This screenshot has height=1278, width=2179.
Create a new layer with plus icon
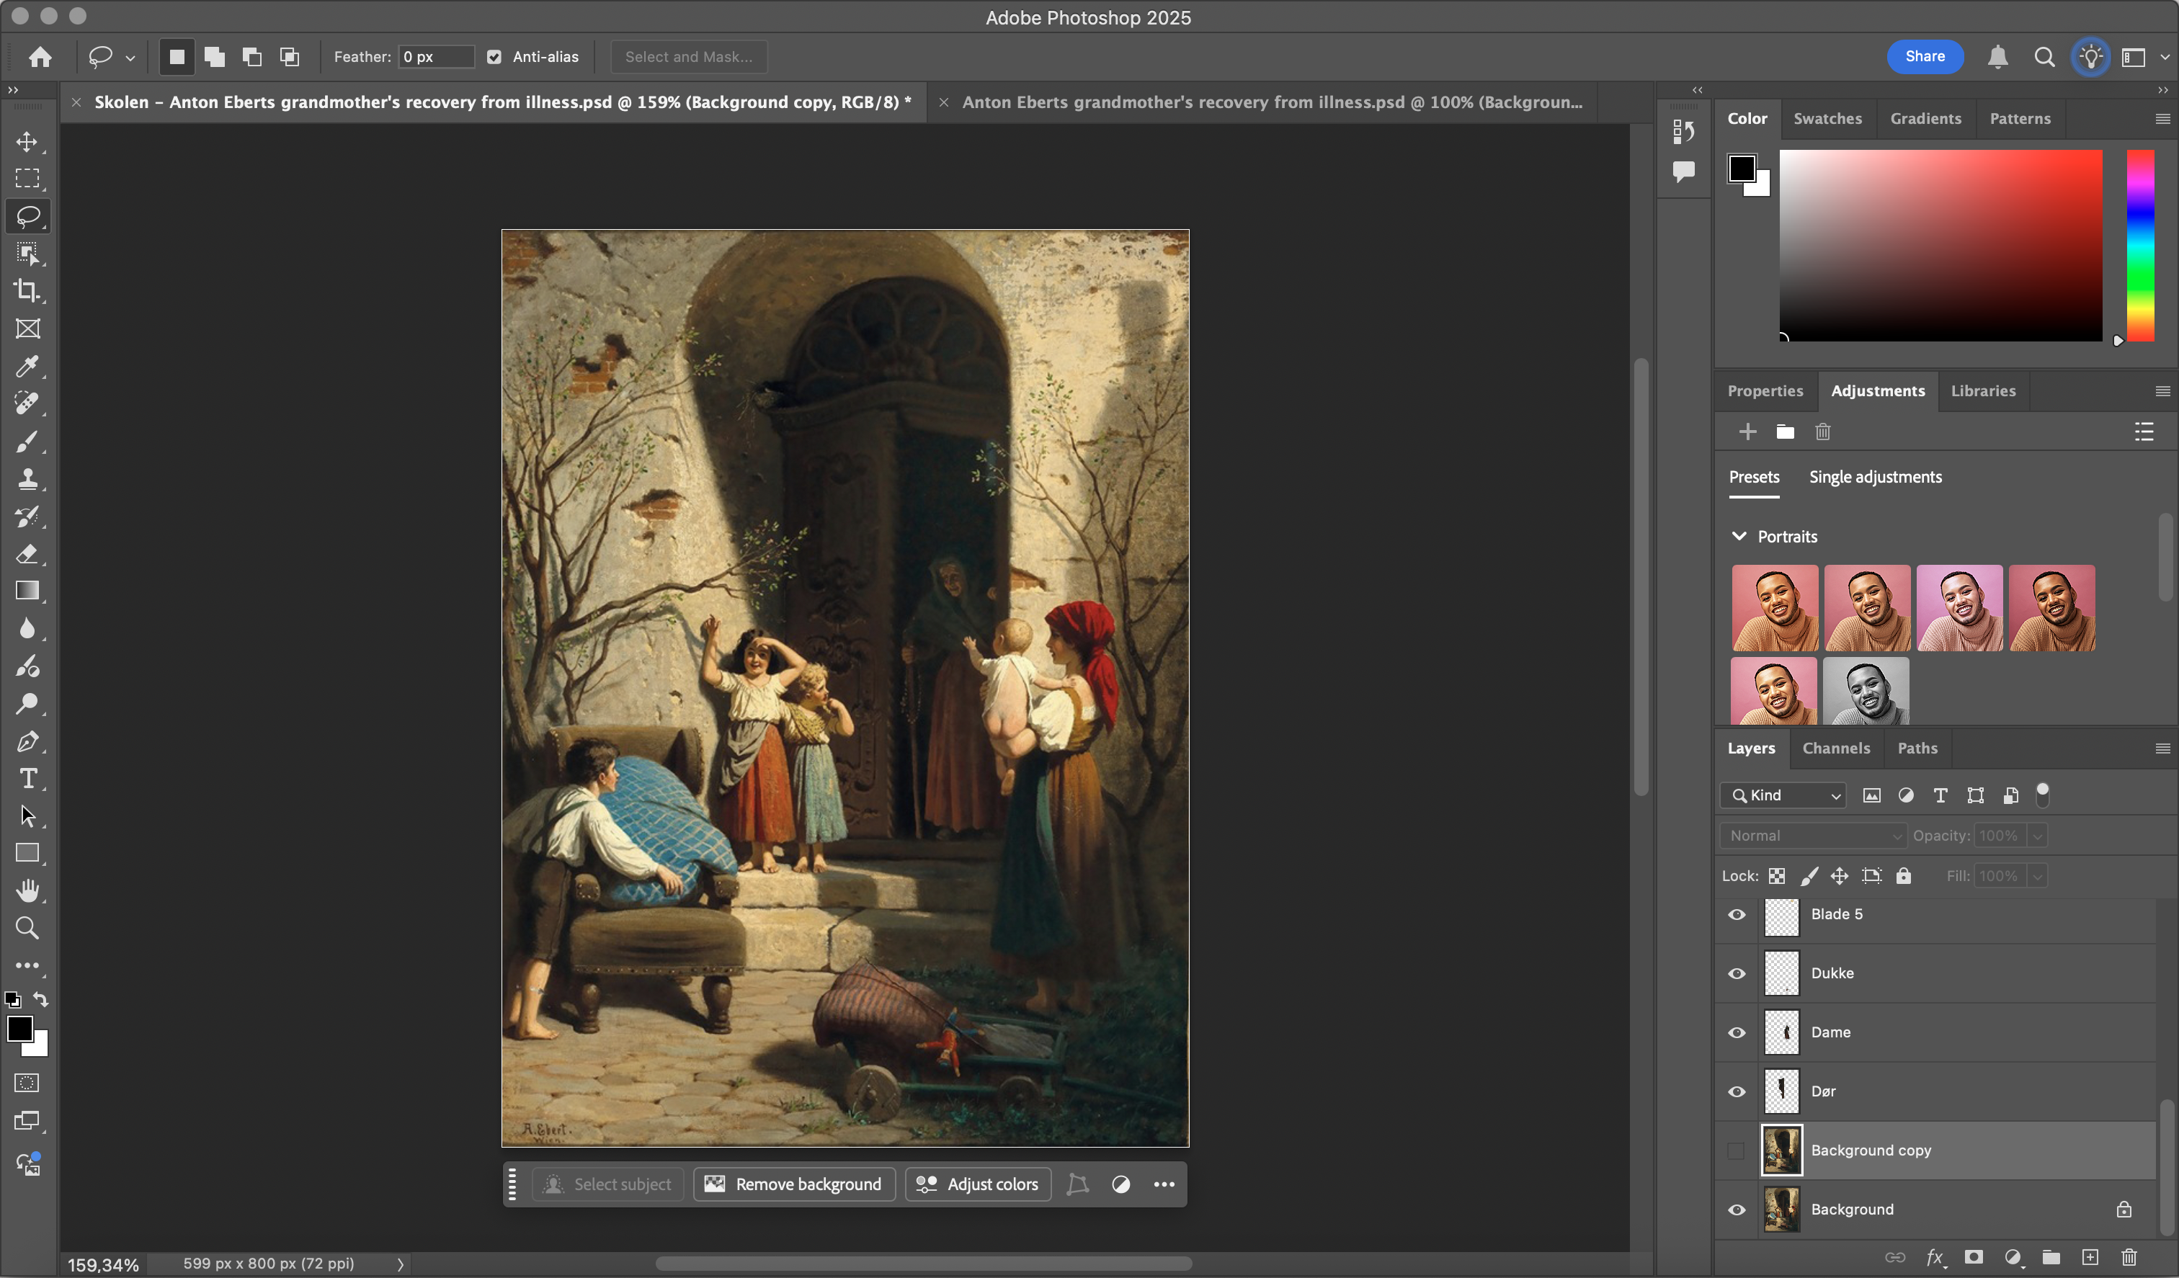2090,1257
